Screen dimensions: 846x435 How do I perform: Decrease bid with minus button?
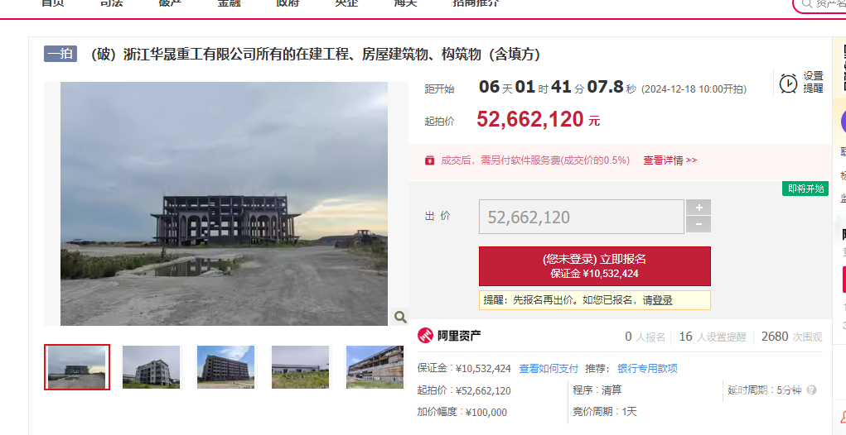699,224
